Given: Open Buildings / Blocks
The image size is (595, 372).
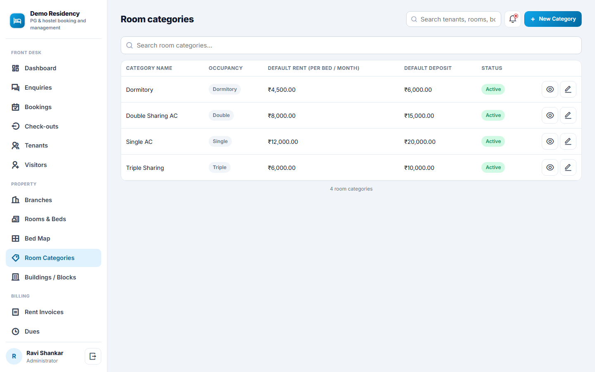Looking at the screenshot, I should point(53,277).
